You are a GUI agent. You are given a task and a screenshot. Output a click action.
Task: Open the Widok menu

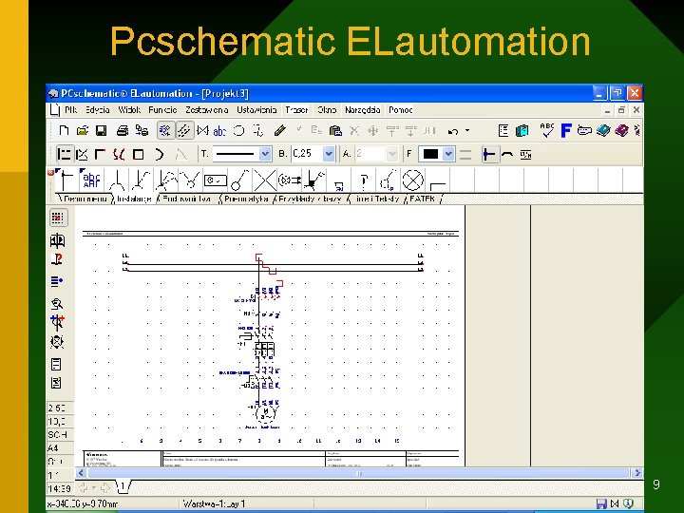(x=129, y=110)
